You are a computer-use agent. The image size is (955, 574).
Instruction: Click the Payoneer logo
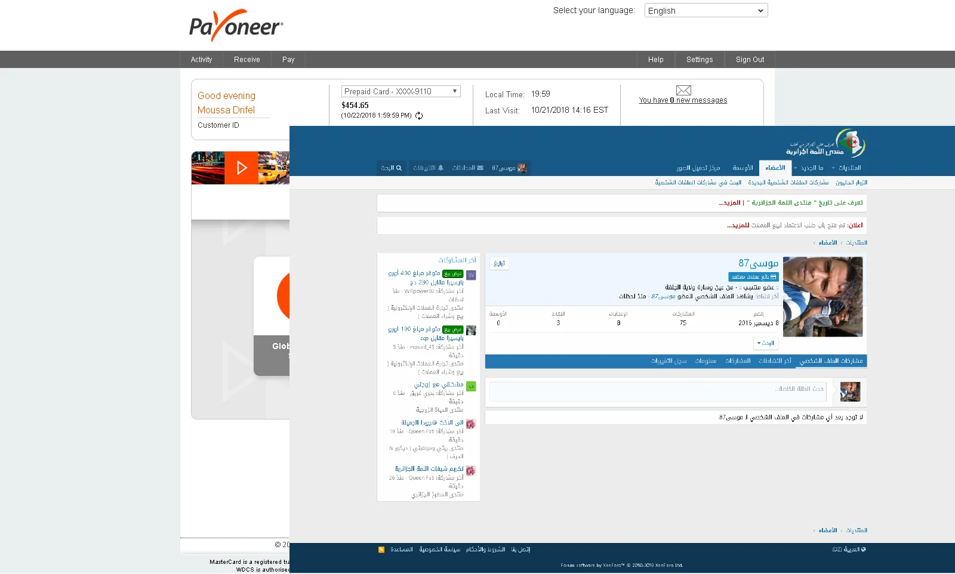236,26
